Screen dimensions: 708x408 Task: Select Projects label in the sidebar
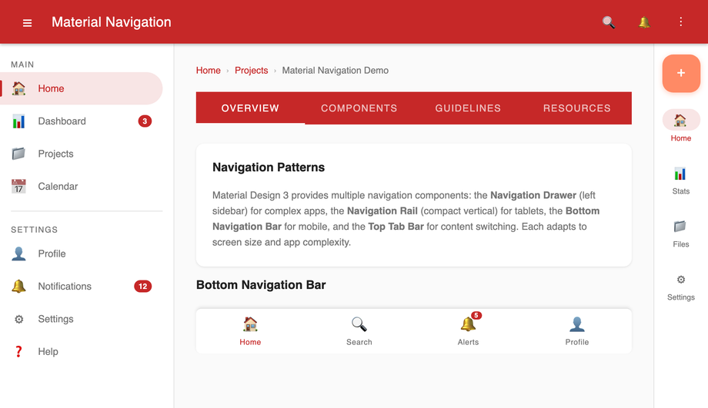[55, 154]
